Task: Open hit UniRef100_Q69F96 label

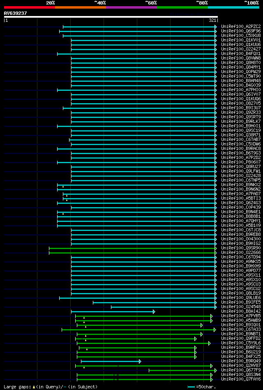Action: point(241,31)
